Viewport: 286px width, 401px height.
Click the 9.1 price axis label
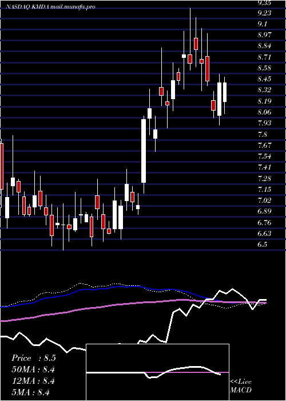click(263, 24)
